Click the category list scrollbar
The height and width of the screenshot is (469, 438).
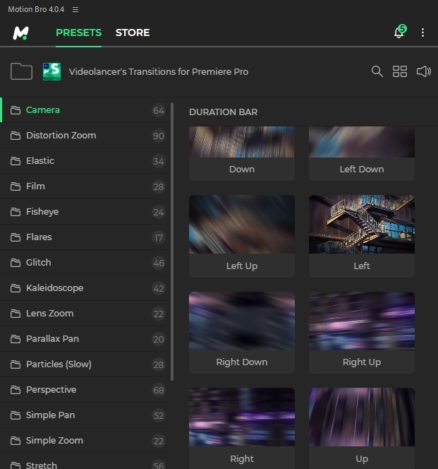point(172,242)
